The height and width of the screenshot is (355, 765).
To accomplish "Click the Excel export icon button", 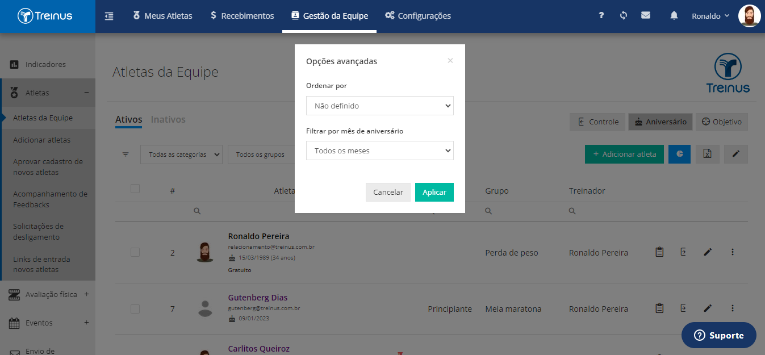I will (x=708, y=154).
